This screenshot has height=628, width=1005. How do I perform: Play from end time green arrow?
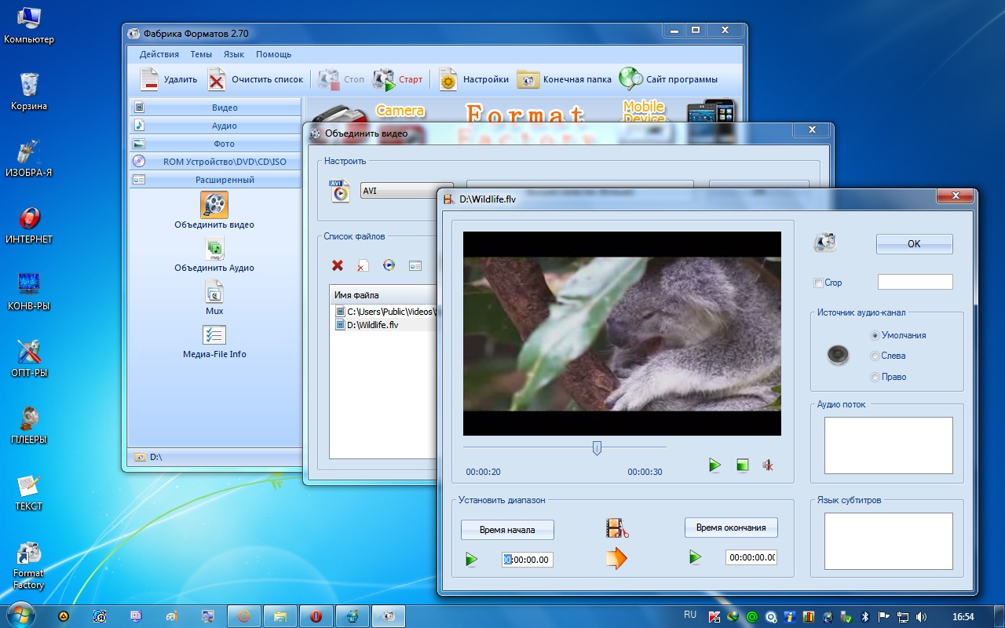pyautogui.click(x=695, y=557)
